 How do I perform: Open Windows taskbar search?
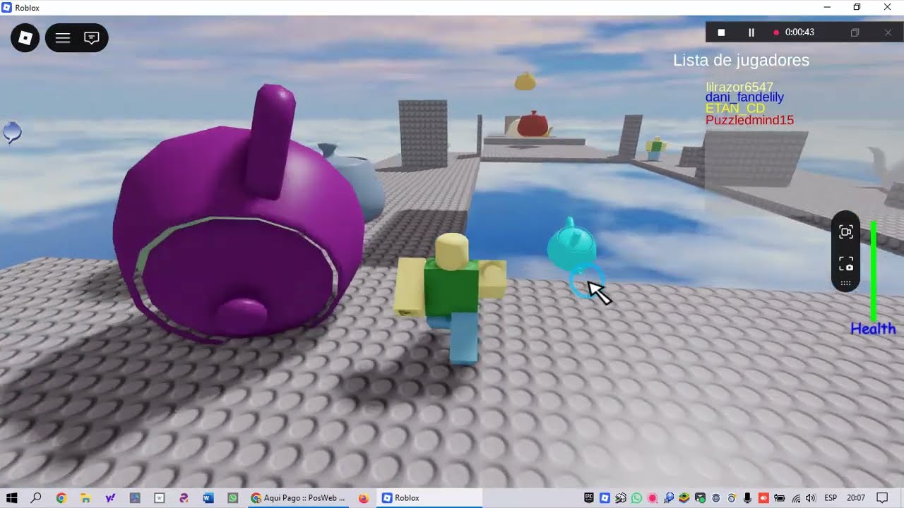click(37, 498)
